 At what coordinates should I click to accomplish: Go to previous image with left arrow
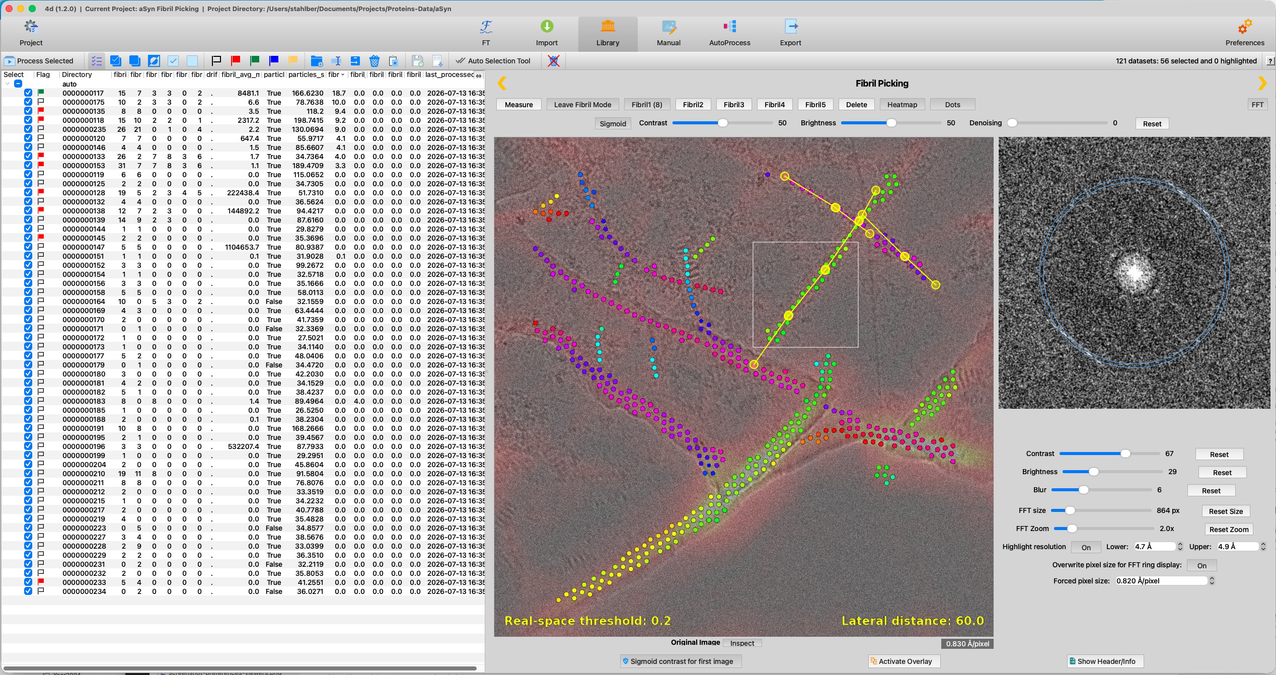tap(502, 83)
